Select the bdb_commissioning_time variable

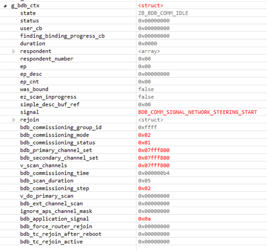[x=54, y=173]
